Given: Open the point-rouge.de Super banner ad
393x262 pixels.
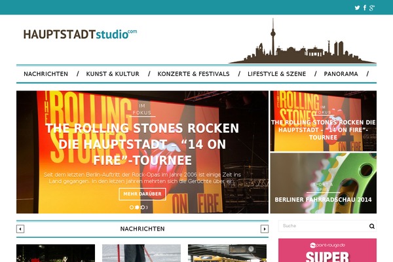Looking at the screenshot, I should [x=327, y=250].
